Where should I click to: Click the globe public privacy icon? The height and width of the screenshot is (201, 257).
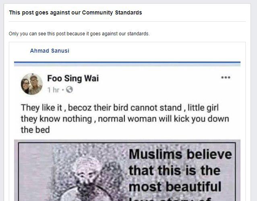(69, 90)
